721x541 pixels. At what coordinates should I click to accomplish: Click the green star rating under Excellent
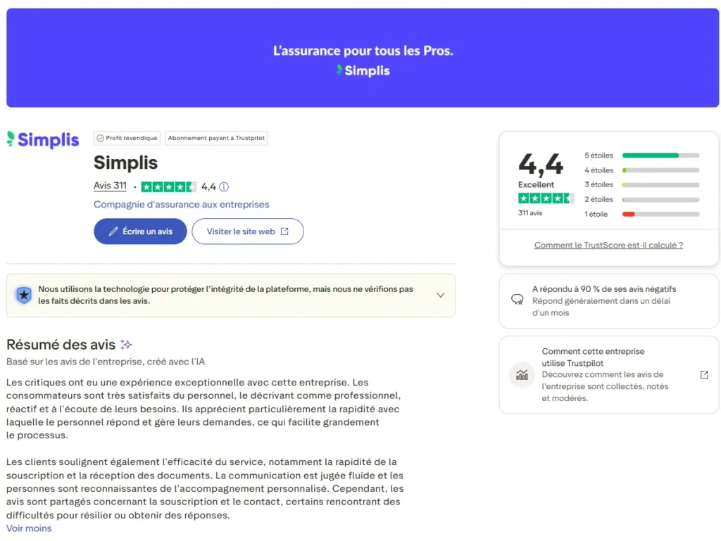[546, 198]
